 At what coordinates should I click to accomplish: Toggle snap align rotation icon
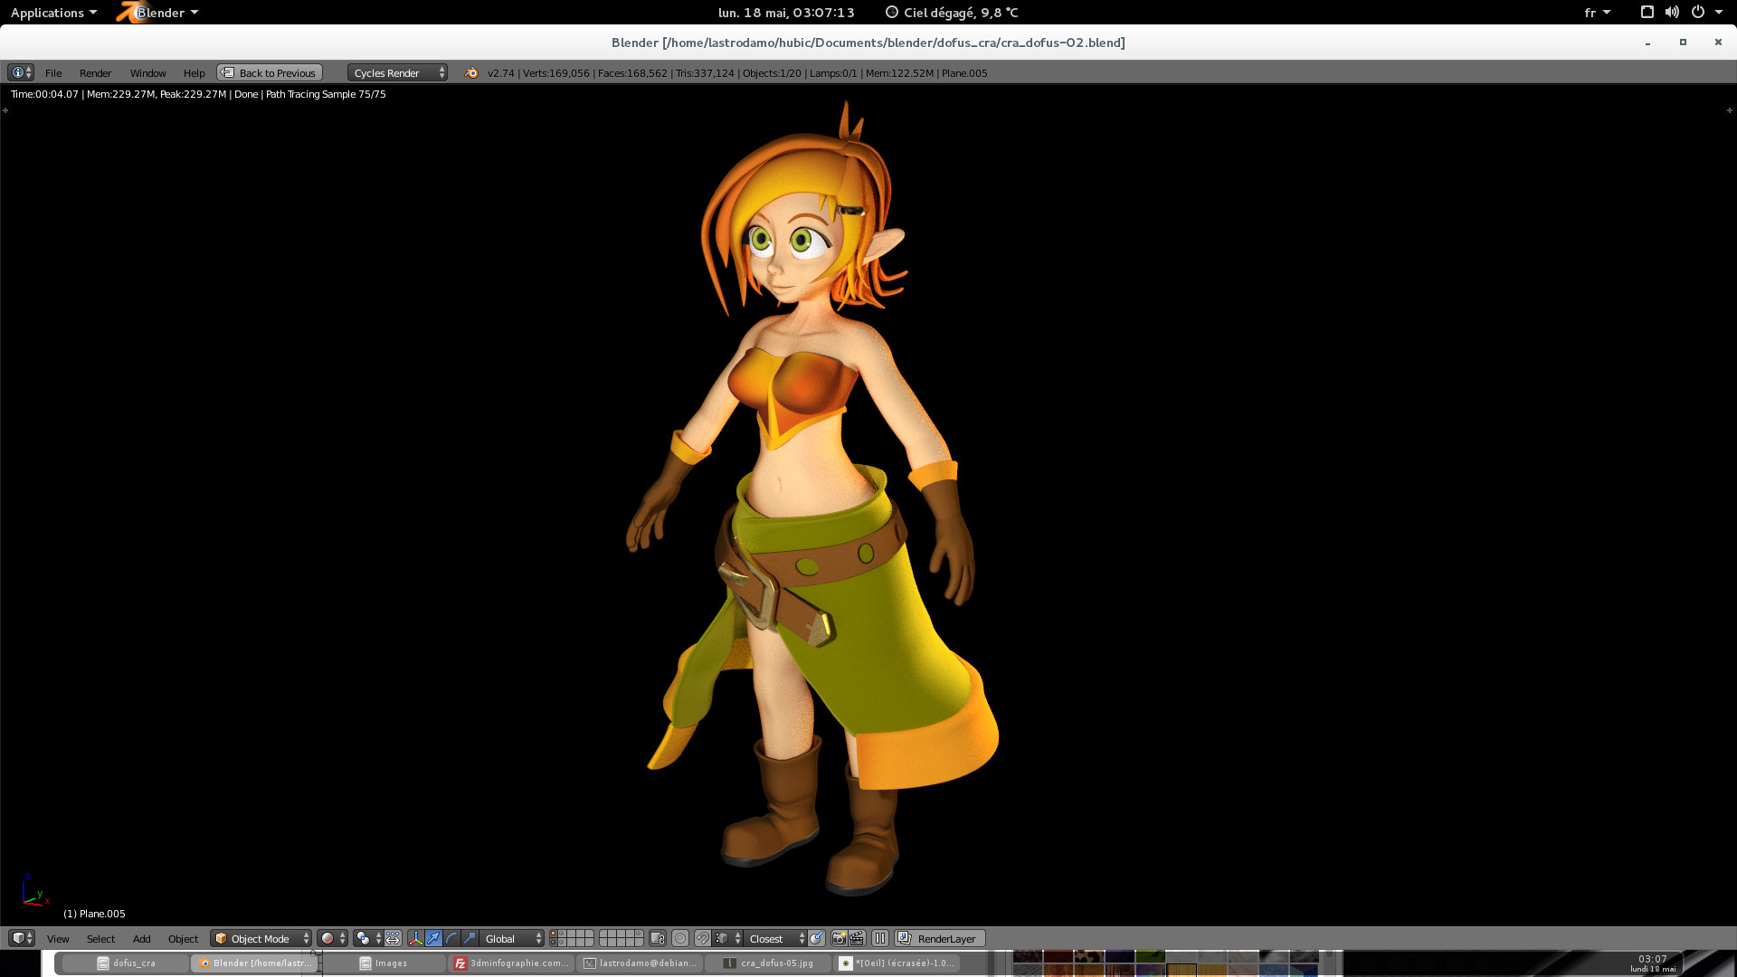(817, 939)
